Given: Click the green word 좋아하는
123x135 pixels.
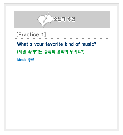Looking at the screenshot, I should [35, 52].
